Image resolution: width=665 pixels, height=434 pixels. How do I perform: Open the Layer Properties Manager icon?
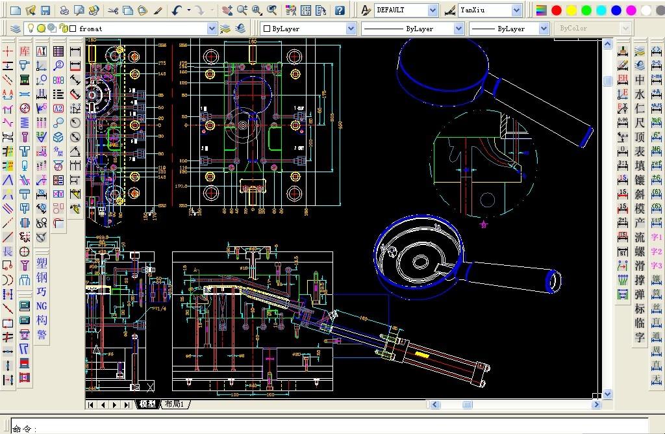point(16,29)
